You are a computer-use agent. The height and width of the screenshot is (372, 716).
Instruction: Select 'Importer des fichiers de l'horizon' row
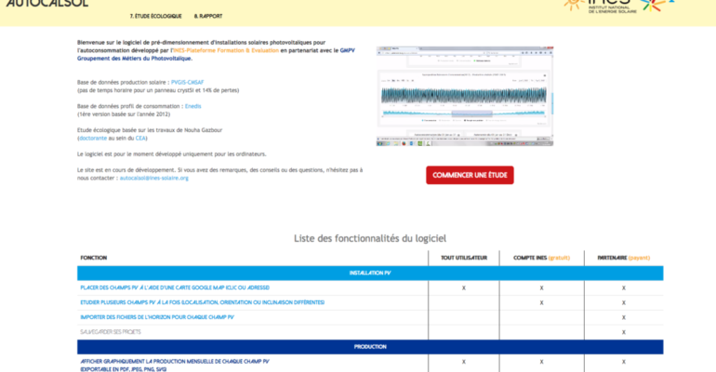click(x=157, y=317)
